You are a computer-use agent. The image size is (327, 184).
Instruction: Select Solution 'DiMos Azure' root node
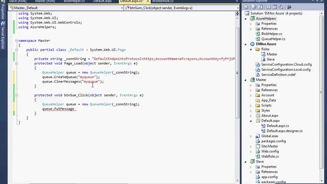click(276, 13)
